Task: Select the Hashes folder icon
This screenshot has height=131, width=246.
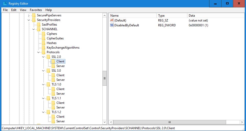Action: [x=43, y=43]
